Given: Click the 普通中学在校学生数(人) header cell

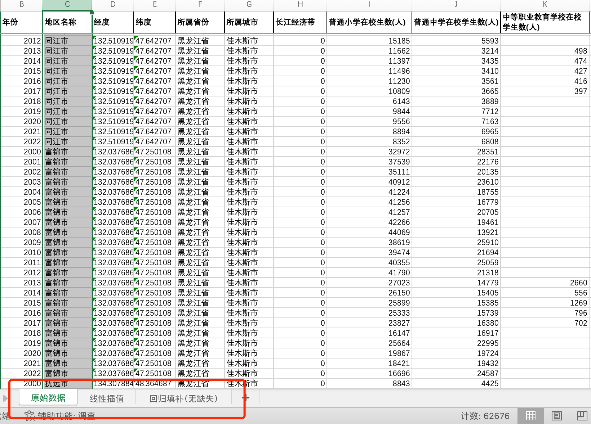Looking at the screenshot, I should 456,22.
